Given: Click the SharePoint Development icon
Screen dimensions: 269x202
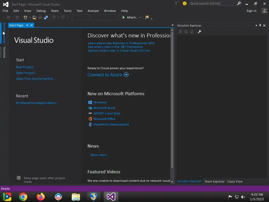Looking at the screenshot, I should [x=90, y=124].
